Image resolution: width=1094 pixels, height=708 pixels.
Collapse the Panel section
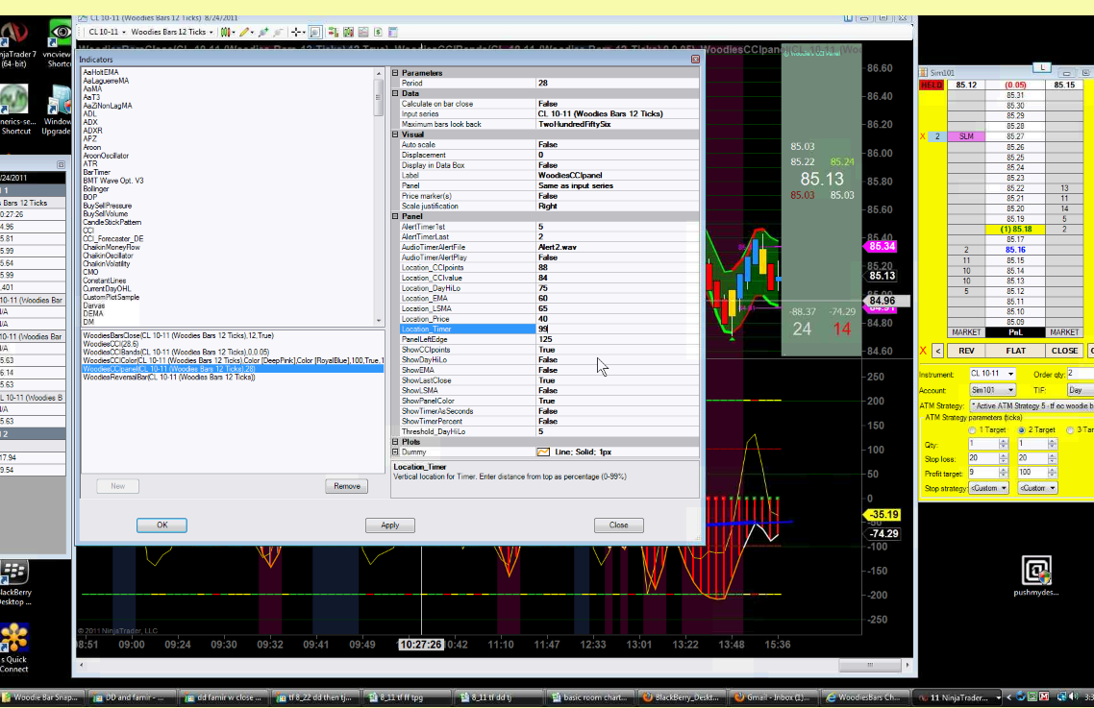click(x=395, y=216)
